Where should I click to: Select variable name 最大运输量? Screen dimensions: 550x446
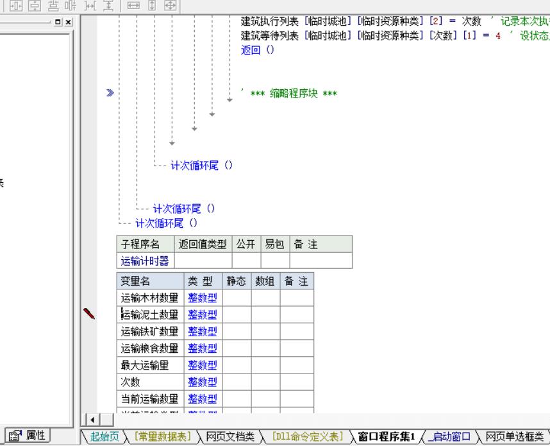pyautogui.click(x=145, y=365)
